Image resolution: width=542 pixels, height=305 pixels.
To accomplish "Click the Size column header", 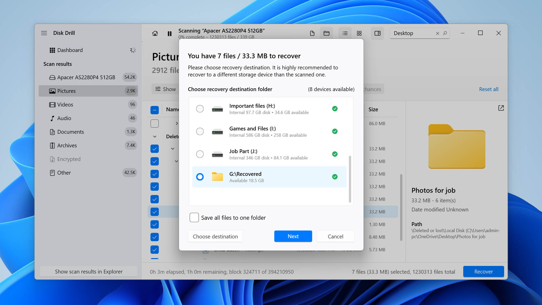I will coord(373,109).
